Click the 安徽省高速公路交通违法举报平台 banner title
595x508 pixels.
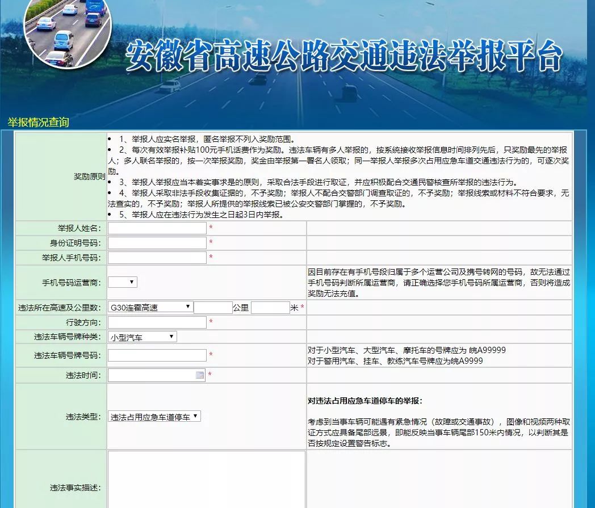343,57
